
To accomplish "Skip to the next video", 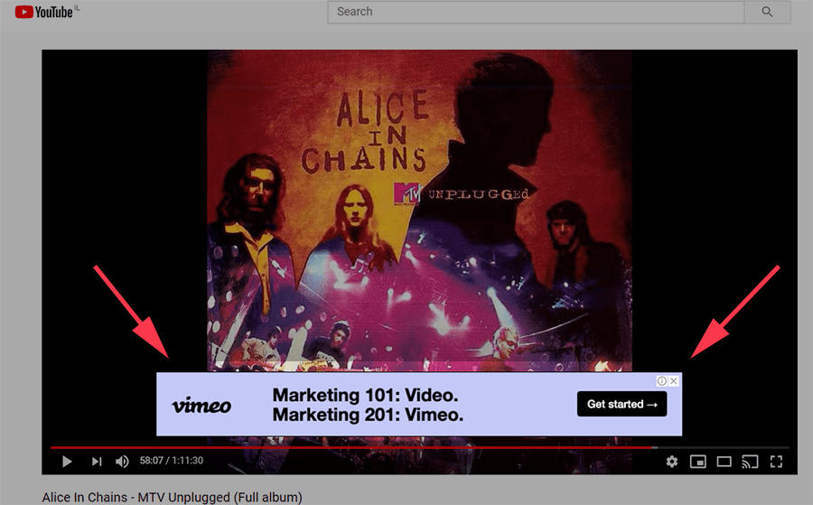I will click(96, 462).
